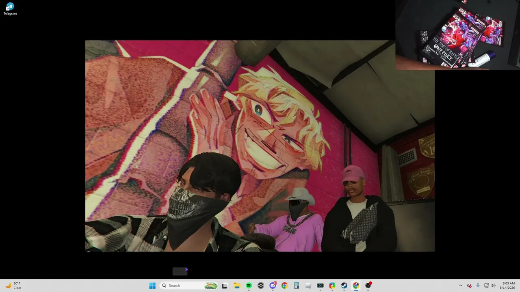Open the clock showing 6:03 AM

pyautogui.click(x=508, y=286)
